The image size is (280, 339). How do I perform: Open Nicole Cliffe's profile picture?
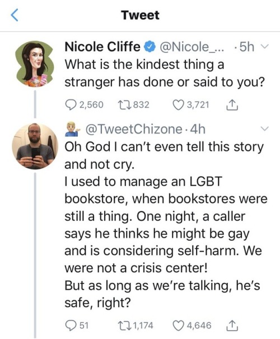tap(35, 64)
